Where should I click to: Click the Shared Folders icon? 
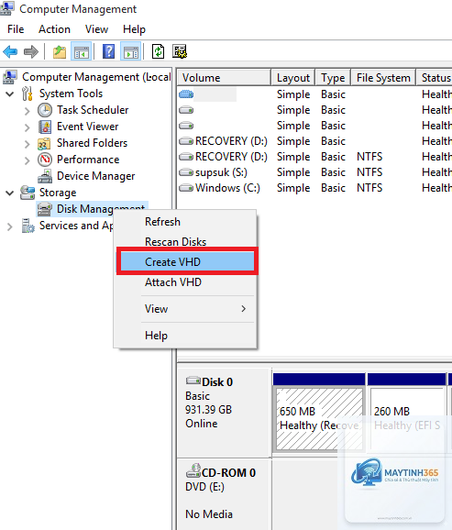pos(44,143)
